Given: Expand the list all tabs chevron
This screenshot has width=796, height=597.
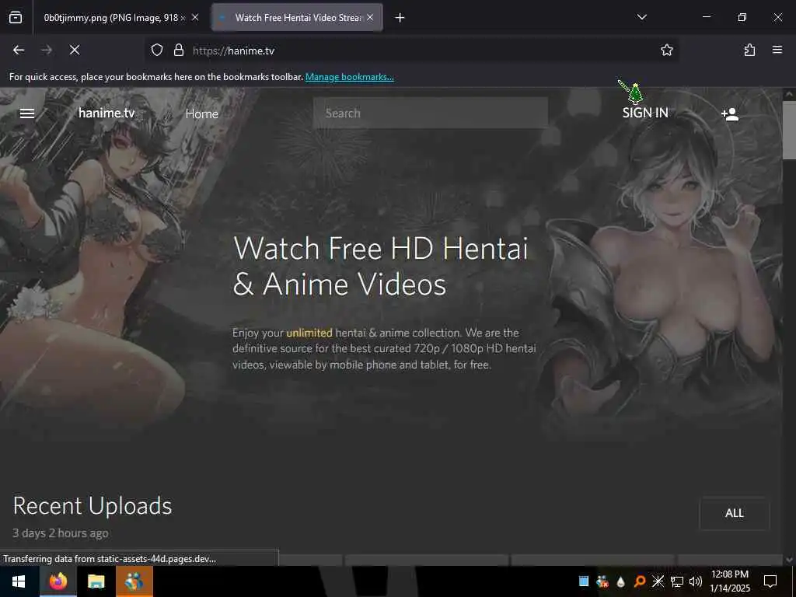Looking at the screenshot, I should tap(641, 17).
